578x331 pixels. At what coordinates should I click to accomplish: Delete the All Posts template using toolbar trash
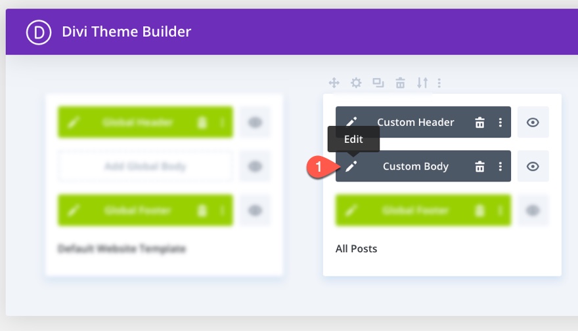tap(400, 83)
